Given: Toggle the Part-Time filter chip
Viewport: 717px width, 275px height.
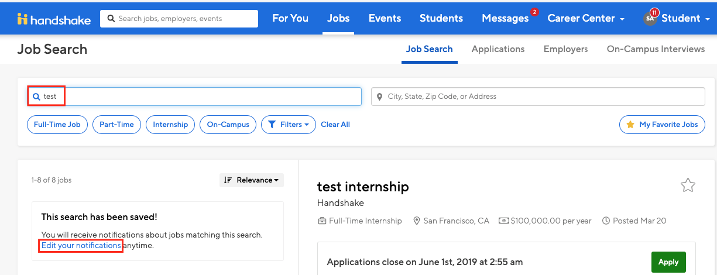Looking at the screenshot, I should (117, 125).
